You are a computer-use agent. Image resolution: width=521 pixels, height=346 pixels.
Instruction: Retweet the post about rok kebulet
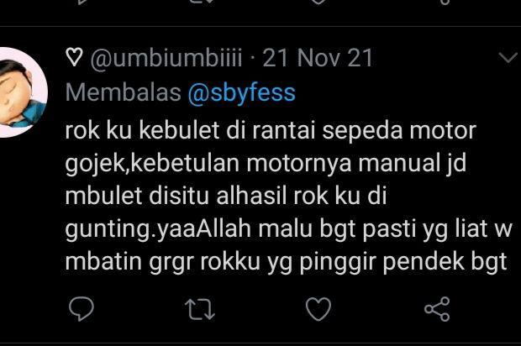(x=200, y=309)
